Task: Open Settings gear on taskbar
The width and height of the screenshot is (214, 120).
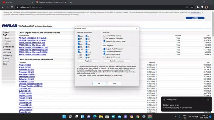Action: (x=144, y=117)
